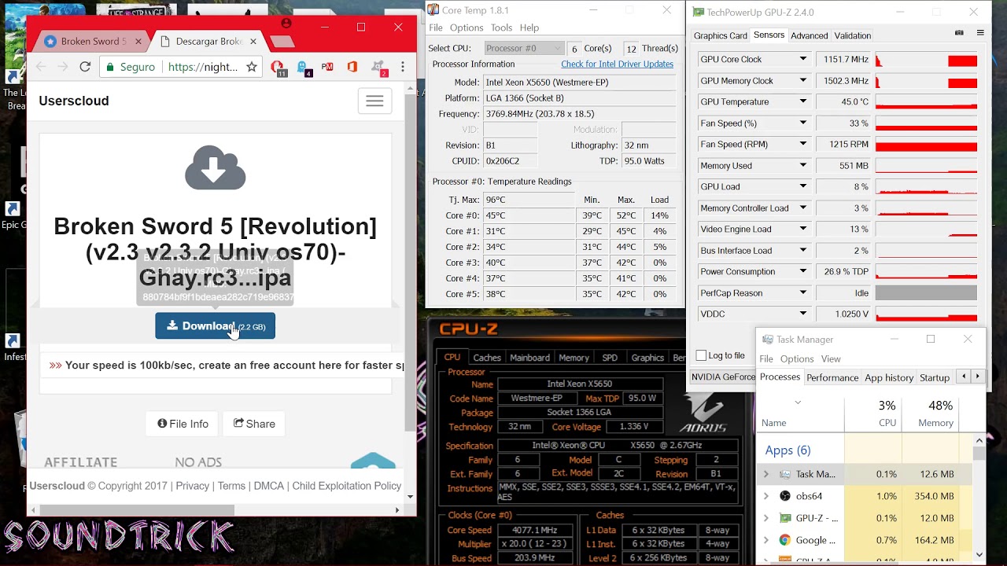Open GPU Core Clock sensor dropdown
The height and width of the screenshot is (566, 1007).
[803, 59]
